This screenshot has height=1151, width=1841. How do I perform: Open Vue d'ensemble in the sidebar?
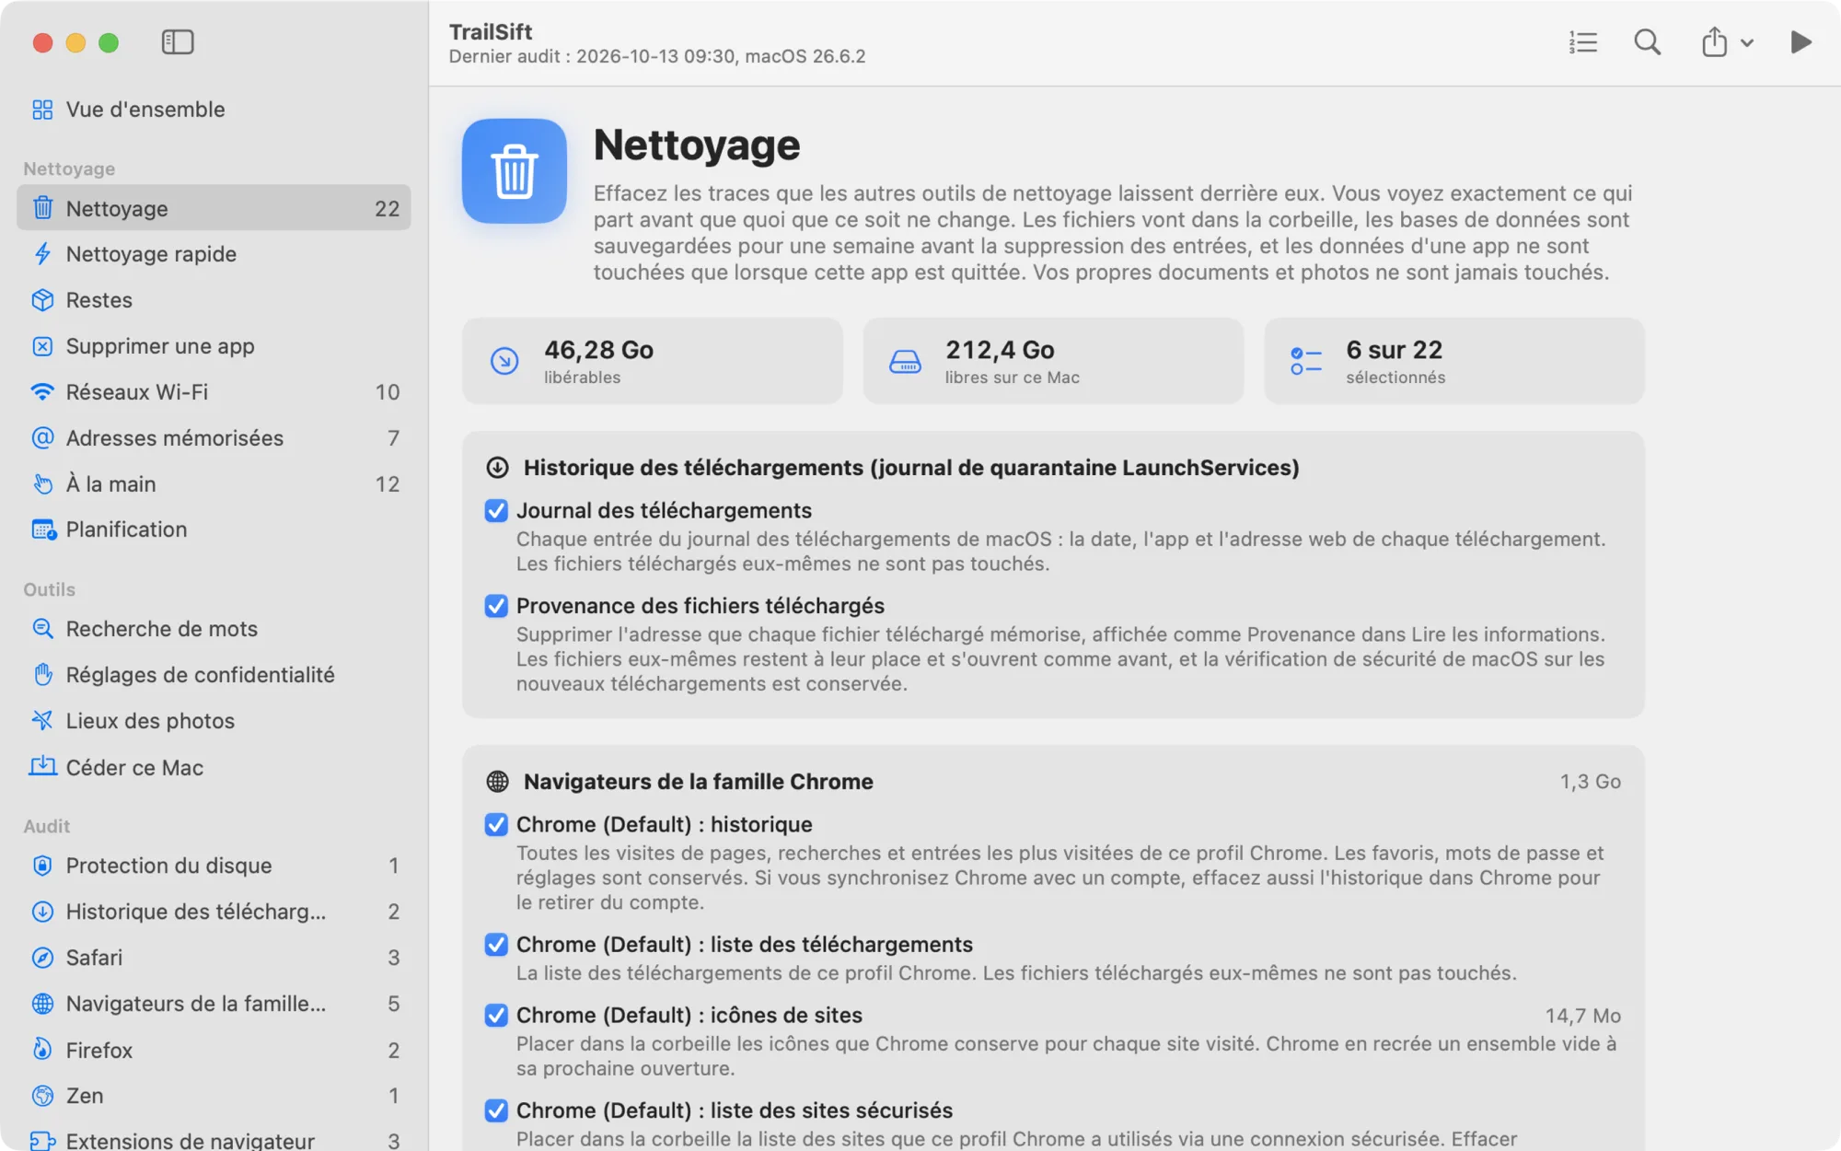(x=214, y=110)
